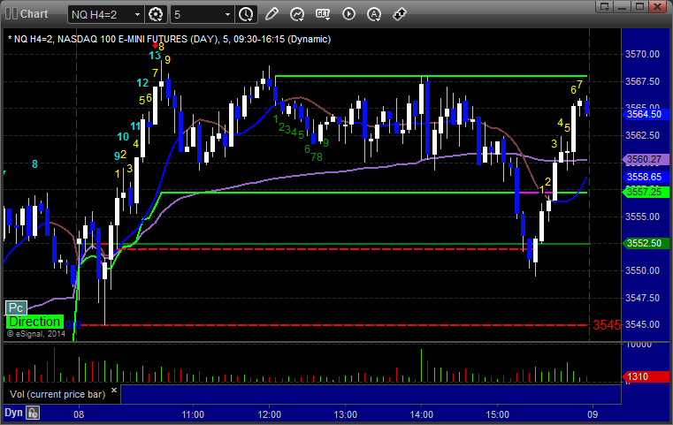Toggle the time lock icon beside Dyn
This screenshot has height=425, width=673.
[x=33, y=413]
